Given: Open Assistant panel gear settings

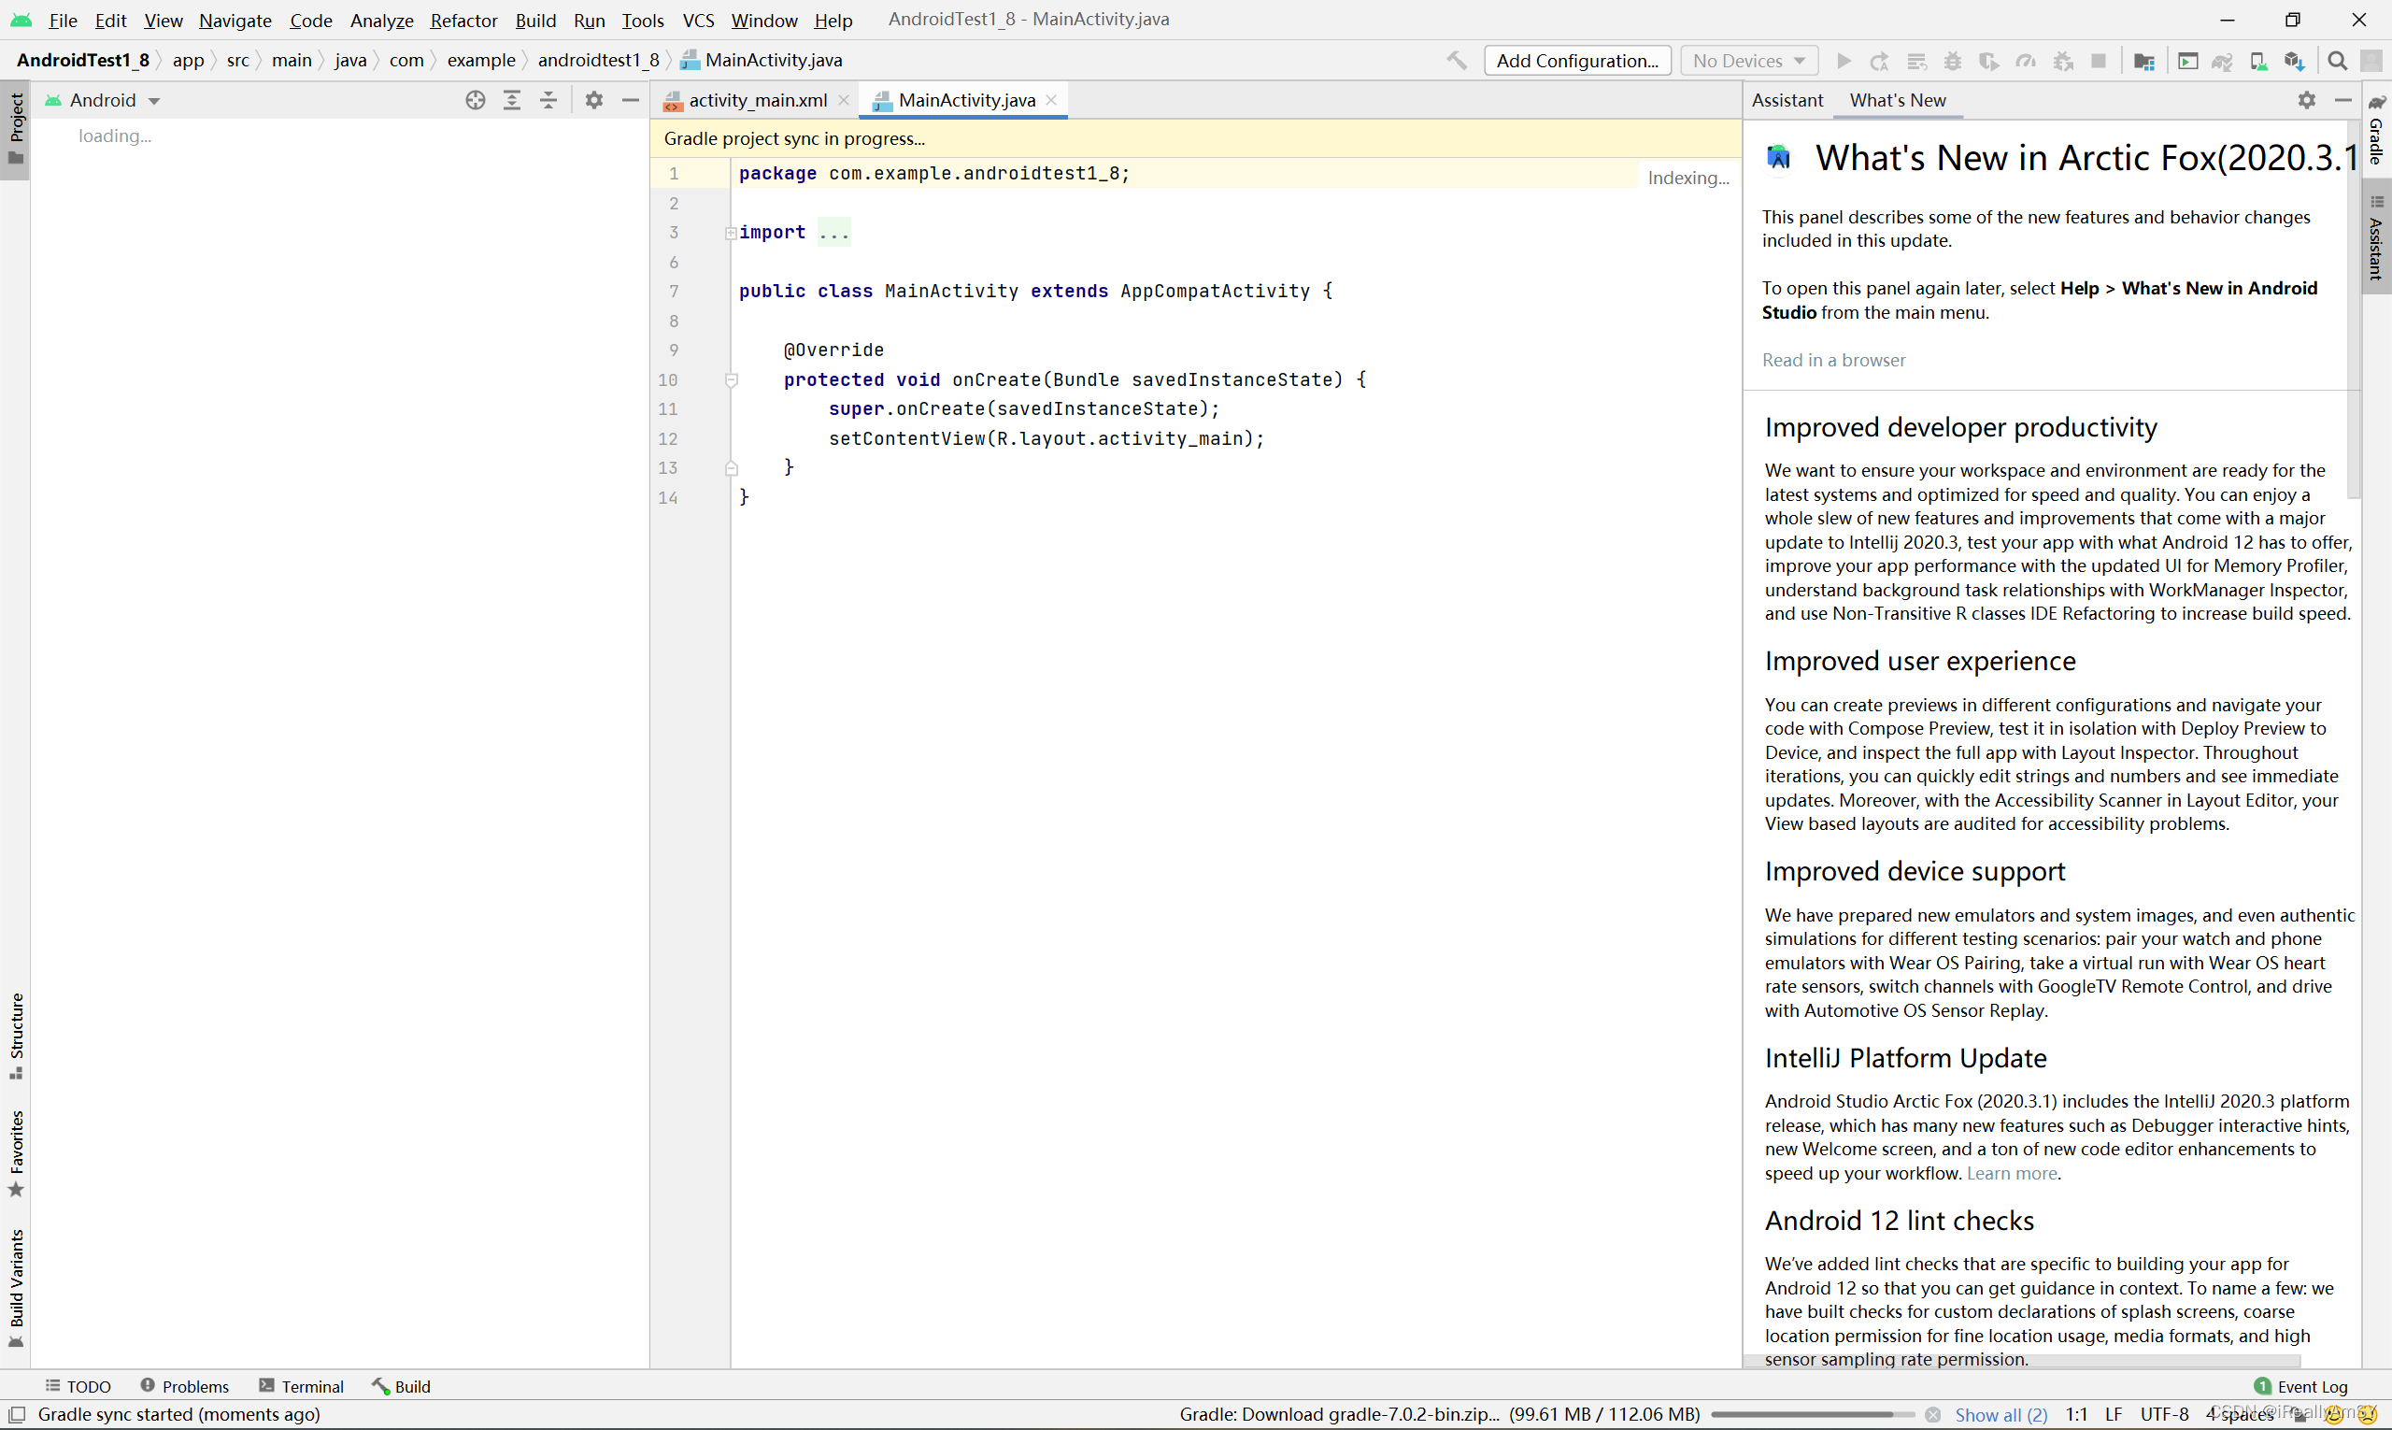Looking at the screenshot, I should coord(2306,100).
